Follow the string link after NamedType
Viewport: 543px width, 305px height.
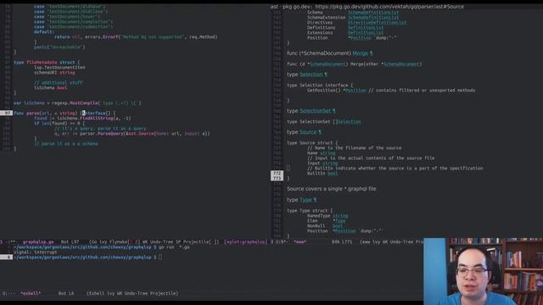(x=340, y=216)
